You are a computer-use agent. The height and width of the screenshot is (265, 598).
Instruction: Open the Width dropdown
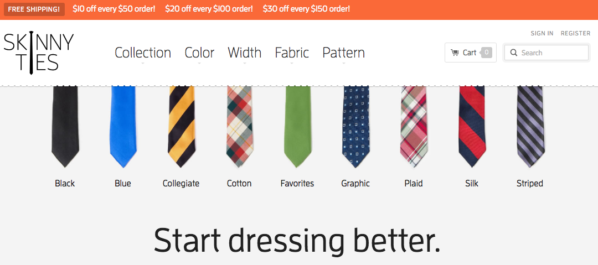pyautogui.click(x=244, y=53)
